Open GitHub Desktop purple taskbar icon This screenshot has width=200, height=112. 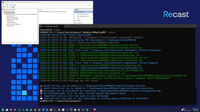(x=15, y=110)
